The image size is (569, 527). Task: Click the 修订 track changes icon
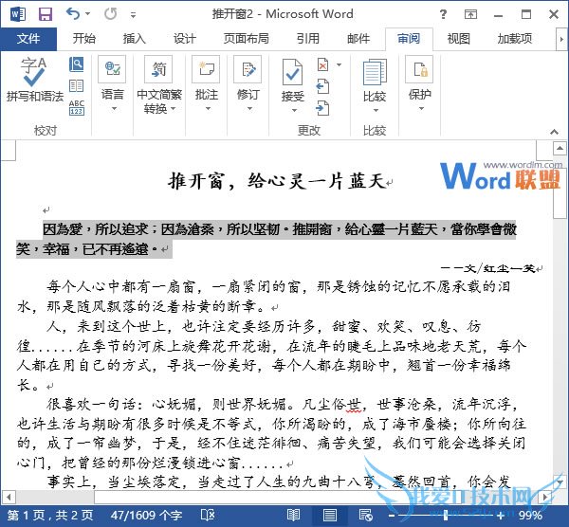click(x=248, y=69)
